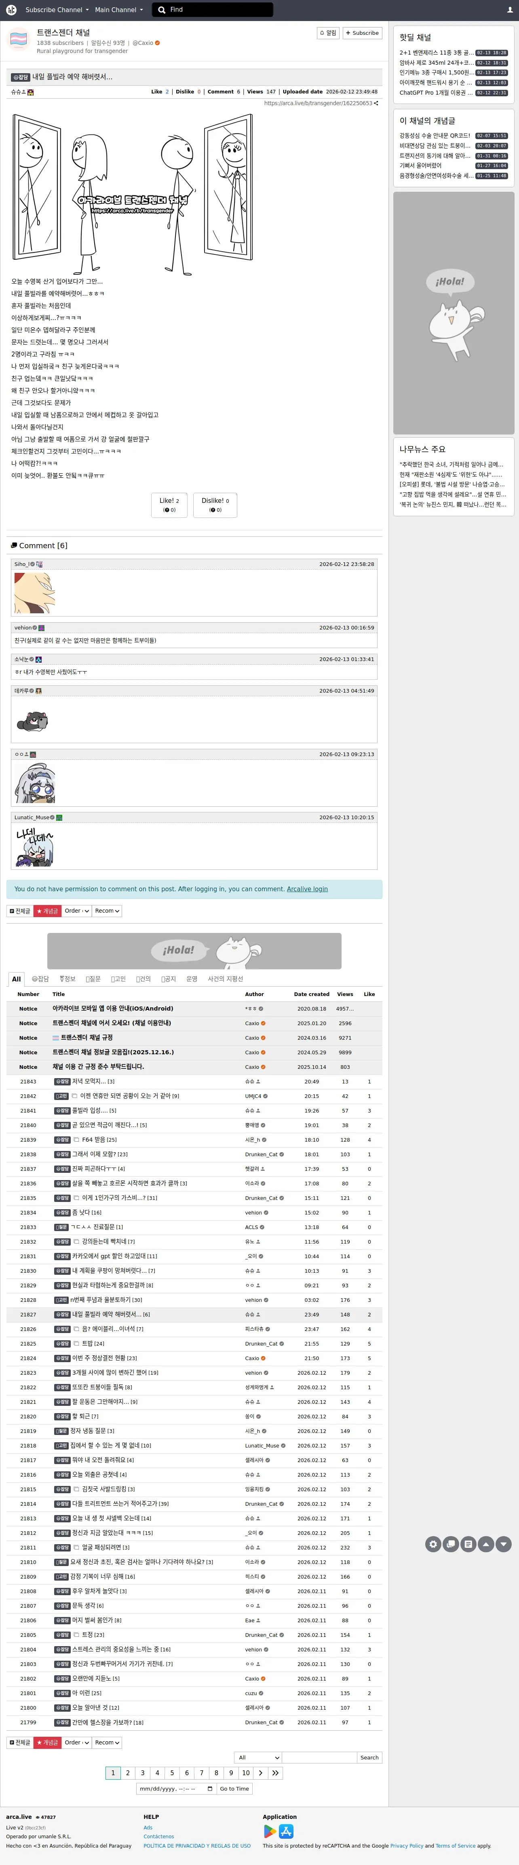Click Caxio's orange verified badge in header
The height and width of the screenshot is (1865, 519).
pos(158,43)
